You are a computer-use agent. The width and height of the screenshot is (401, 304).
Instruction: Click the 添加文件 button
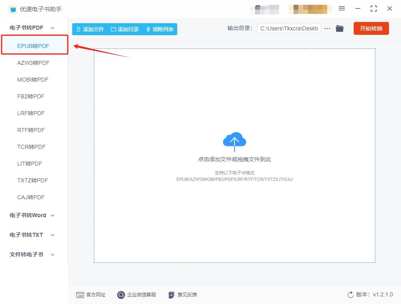point(90,29)
